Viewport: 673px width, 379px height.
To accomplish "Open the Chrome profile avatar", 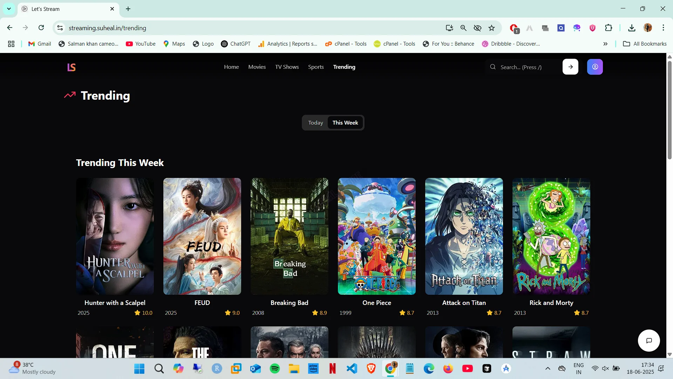I will 648,28.
